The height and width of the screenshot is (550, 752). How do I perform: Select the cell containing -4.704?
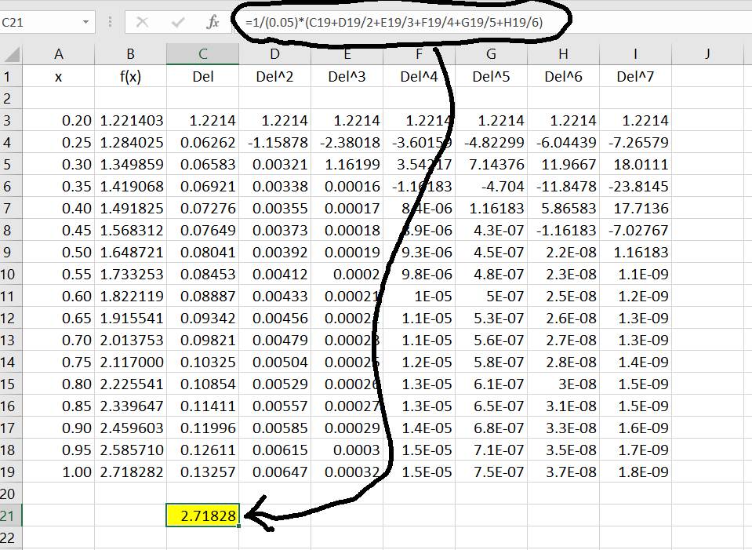point(491,187)
